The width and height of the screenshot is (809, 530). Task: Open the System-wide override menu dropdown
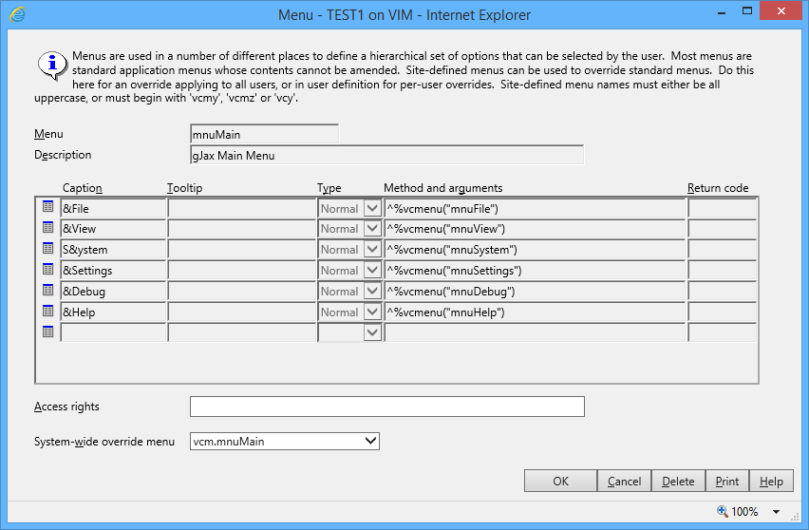(370, 441)
